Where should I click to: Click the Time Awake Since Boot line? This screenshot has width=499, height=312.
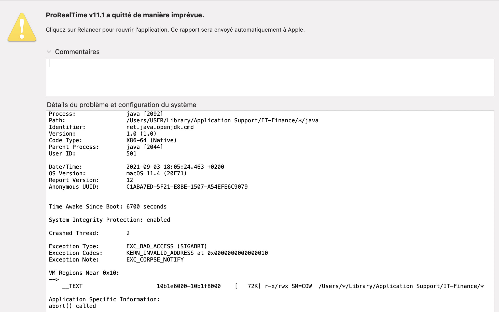tap(108, 206)
